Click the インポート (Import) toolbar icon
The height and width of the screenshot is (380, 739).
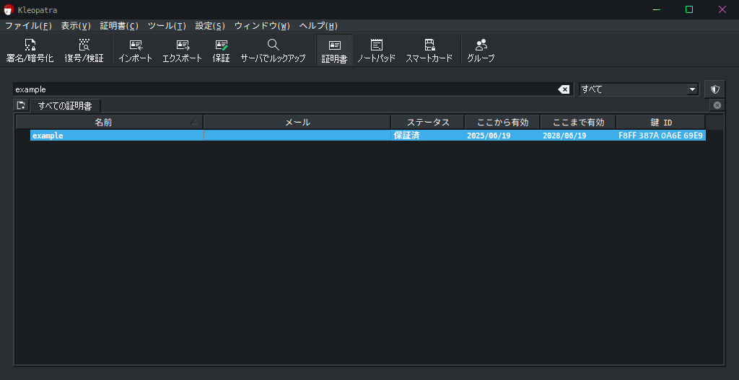click(x=136, y=51)
